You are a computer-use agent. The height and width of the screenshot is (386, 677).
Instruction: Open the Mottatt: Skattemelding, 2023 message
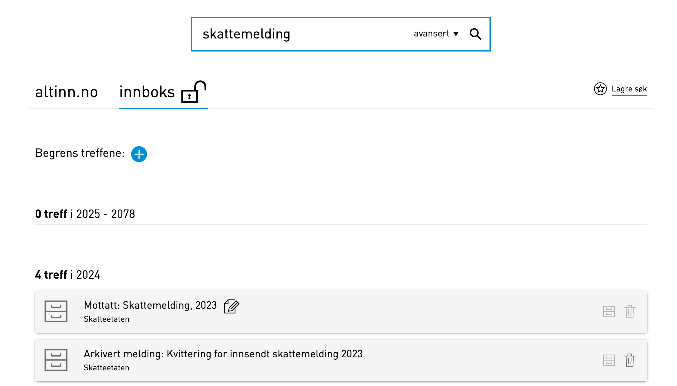tap(150, 305)
